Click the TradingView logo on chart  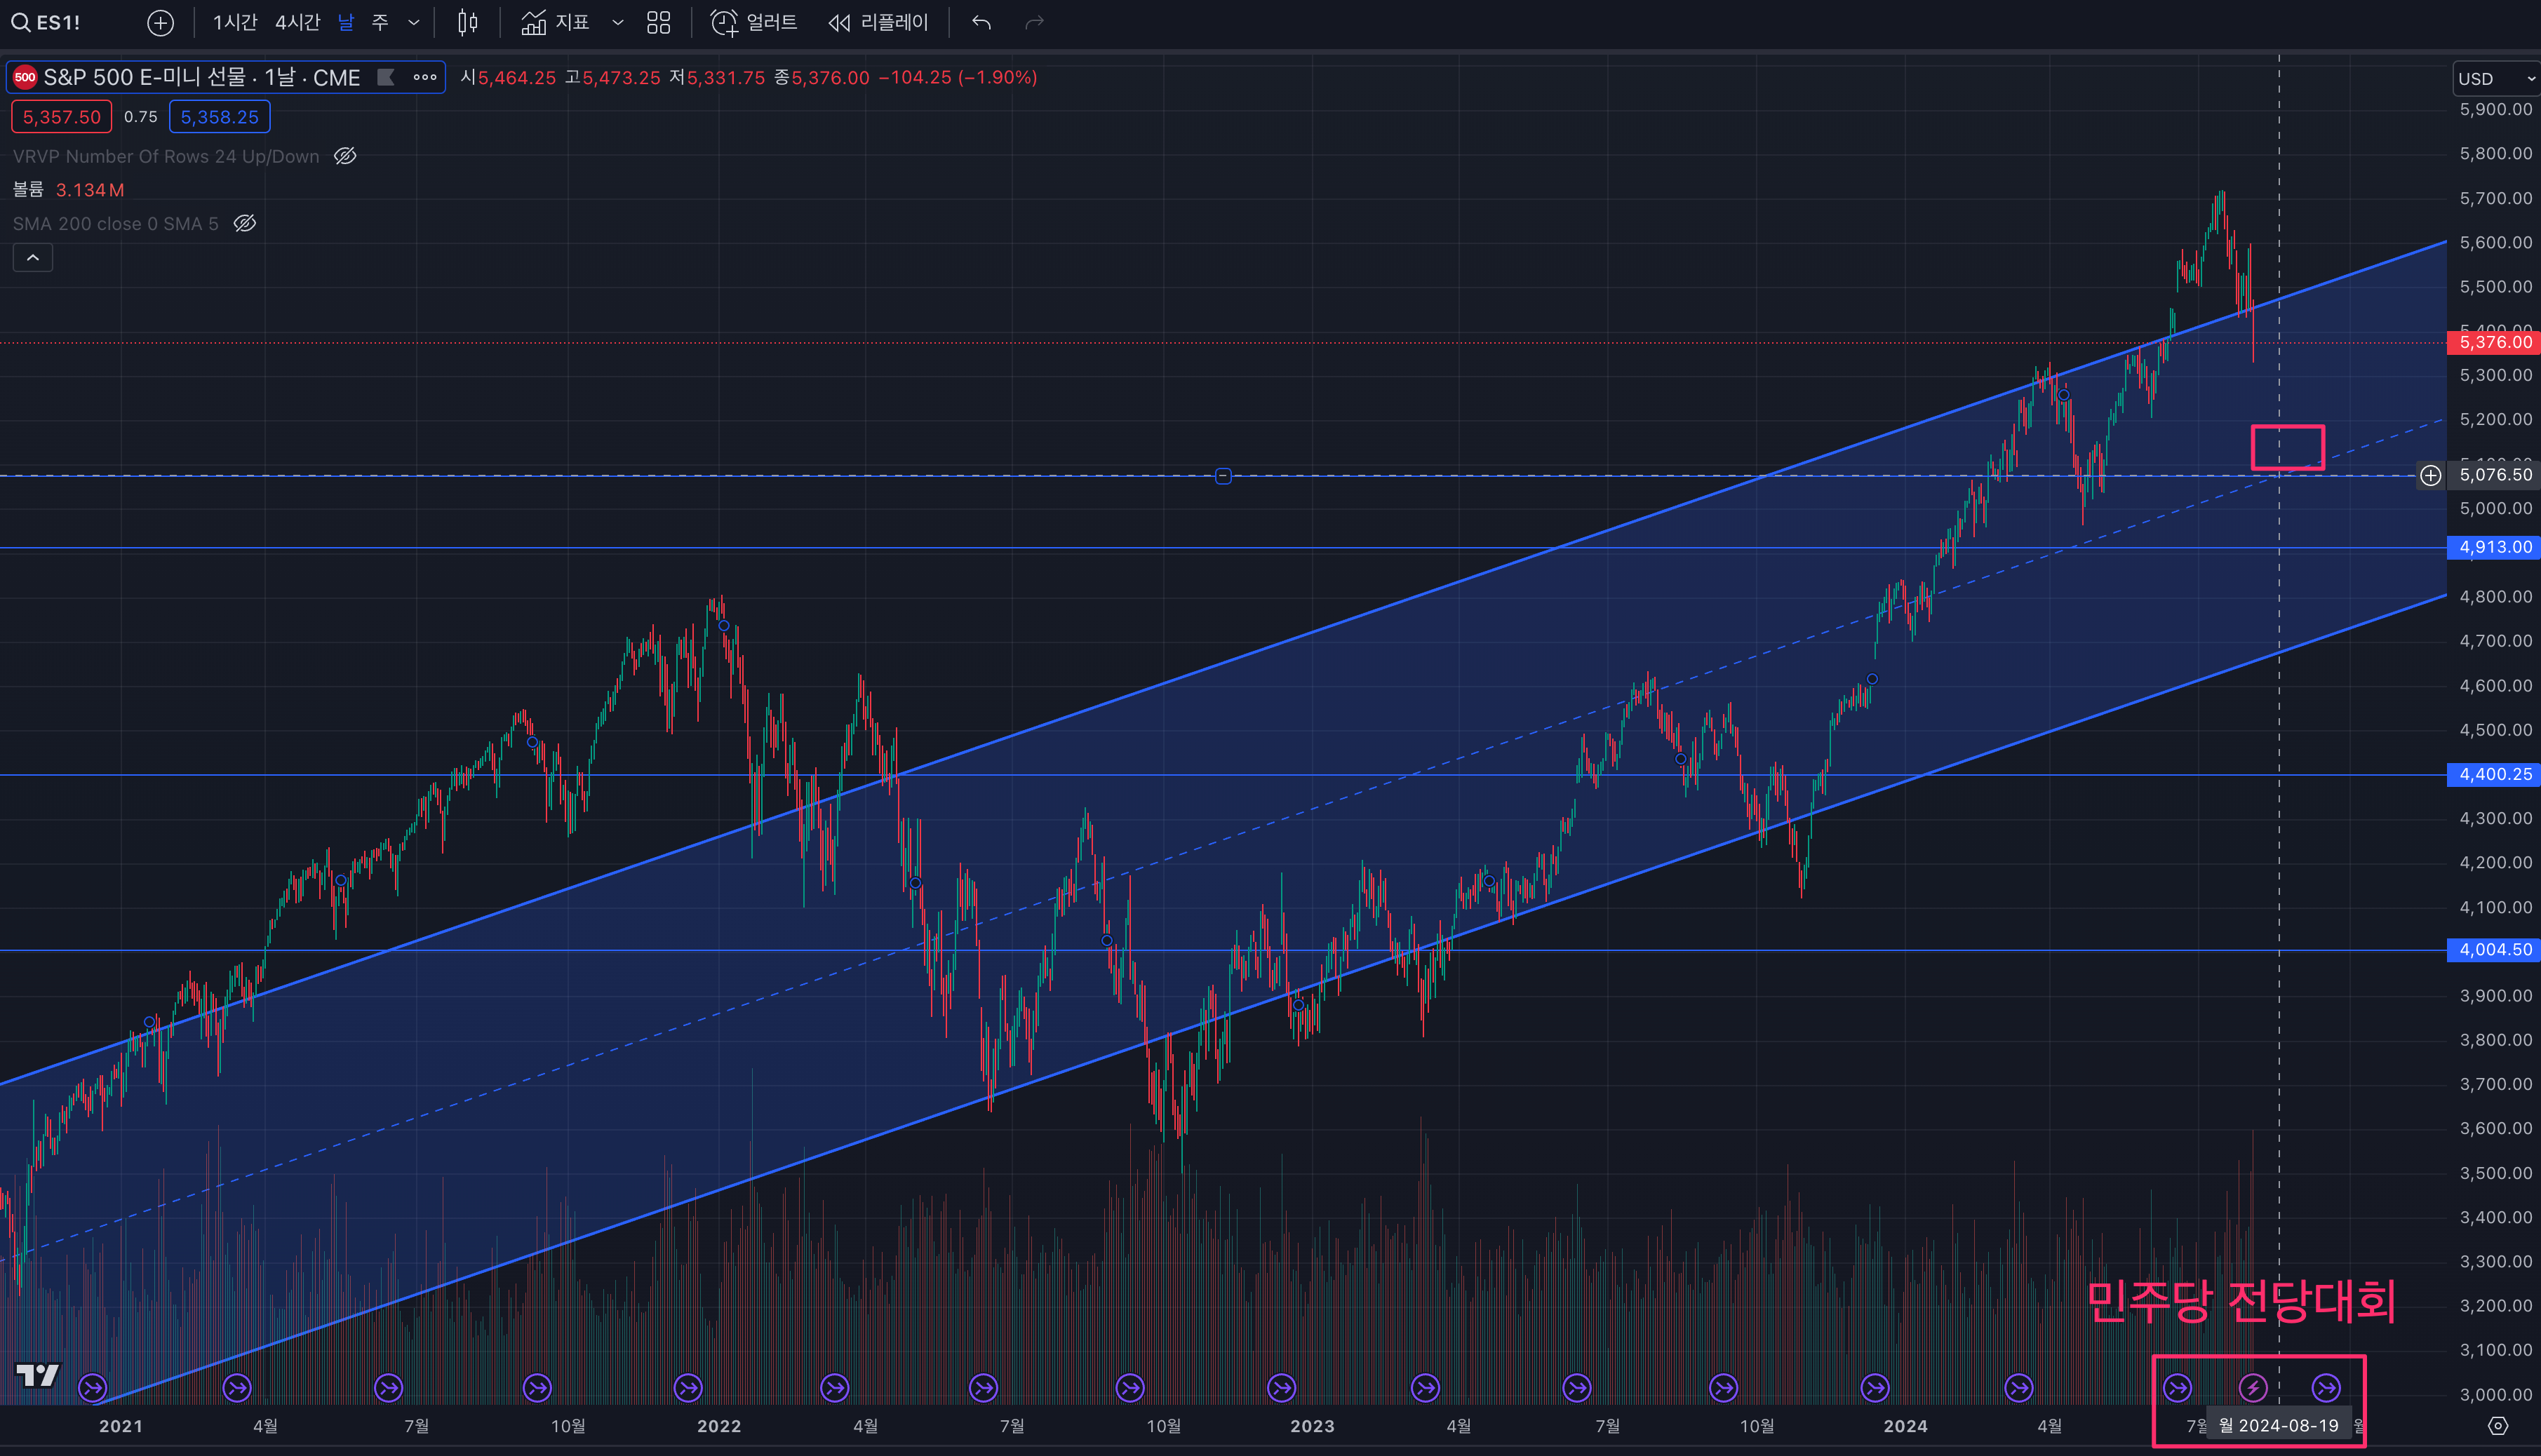pos(38,1375)
